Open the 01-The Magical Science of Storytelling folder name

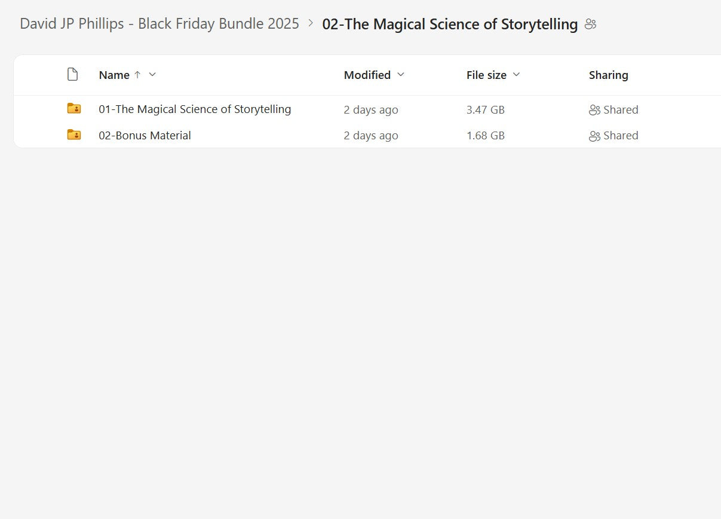pos(195,109)
